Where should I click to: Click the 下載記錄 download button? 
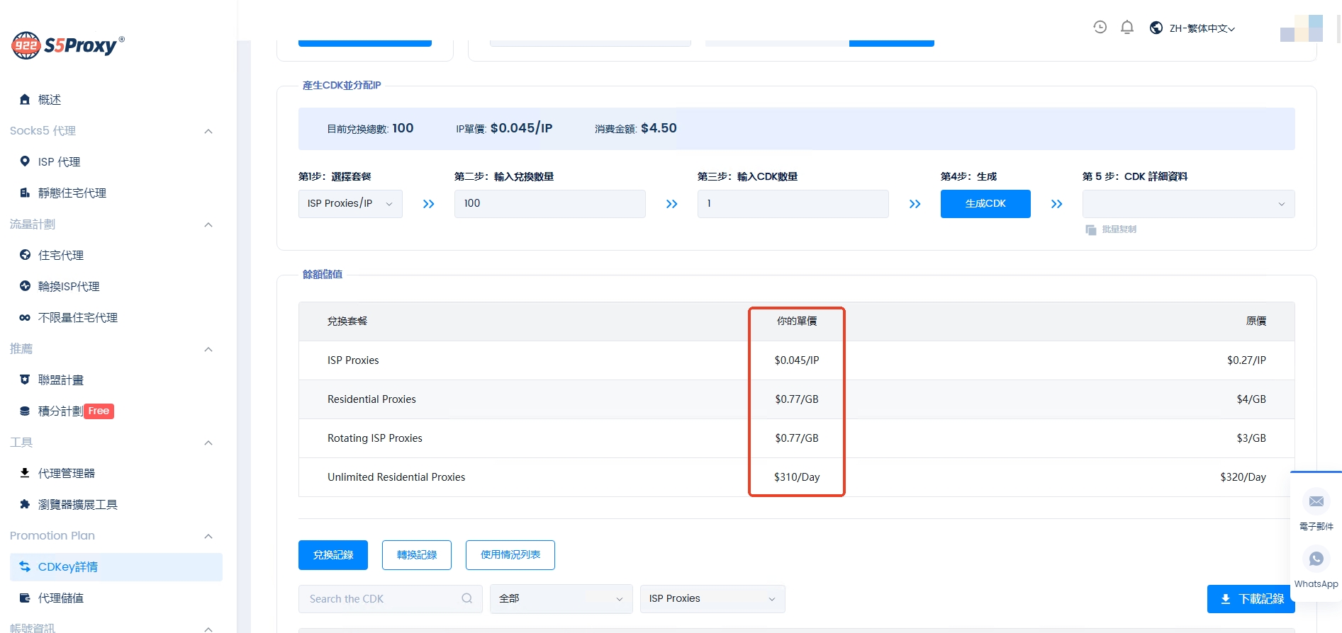(1251, 599)
